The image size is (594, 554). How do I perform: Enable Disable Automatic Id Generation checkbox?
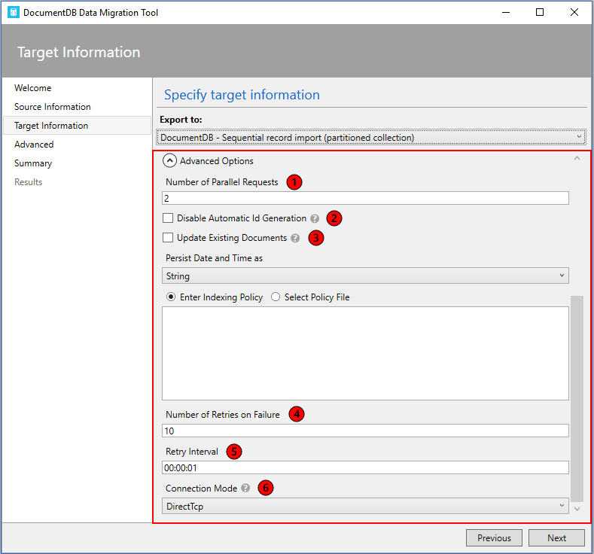coord(167,218)
